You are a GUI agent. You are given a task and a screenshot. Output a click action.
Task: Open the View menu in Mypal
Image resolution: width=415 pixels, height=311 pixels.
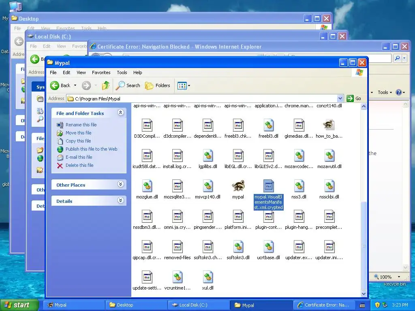pos(81,72)
